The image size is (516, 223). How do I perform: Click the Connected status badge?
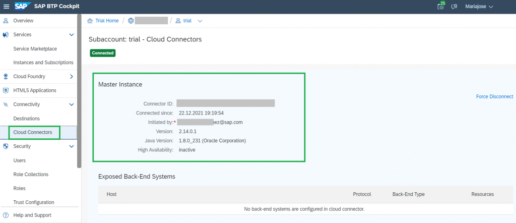point(103,53)
